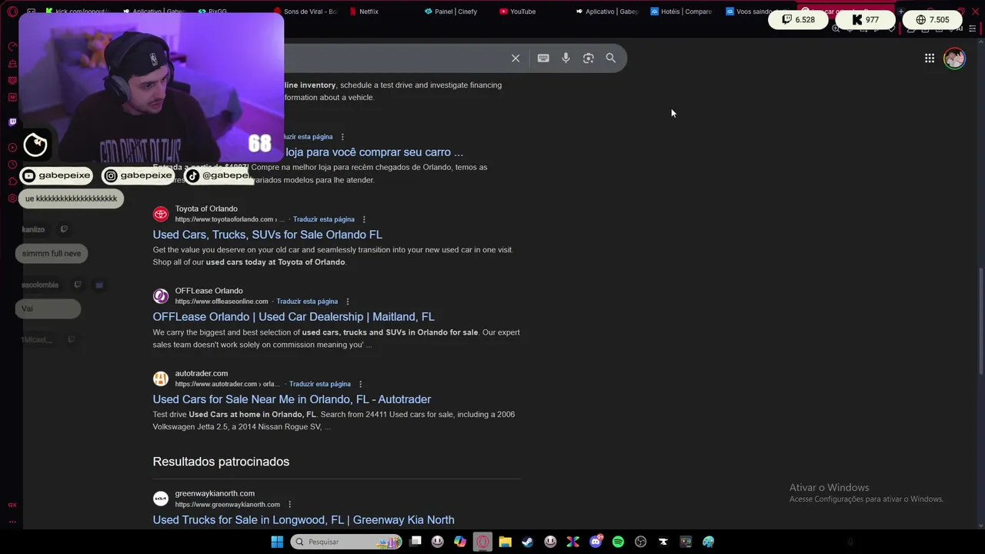This screenshot has height=554, width=985.
Task: Open Steam from the taskbar
Action: point(527,542)
